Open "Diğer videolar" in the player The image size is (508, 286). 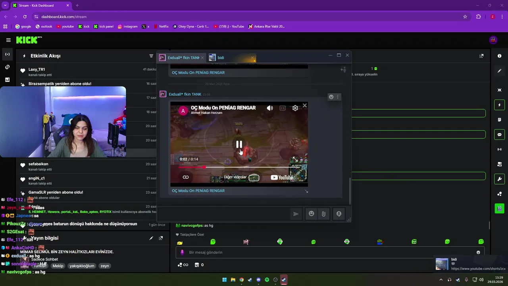(x=242, y=177)
